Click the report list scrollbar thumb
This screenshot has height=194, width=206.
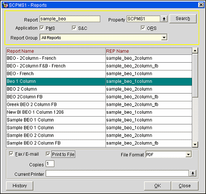[195, 75]
